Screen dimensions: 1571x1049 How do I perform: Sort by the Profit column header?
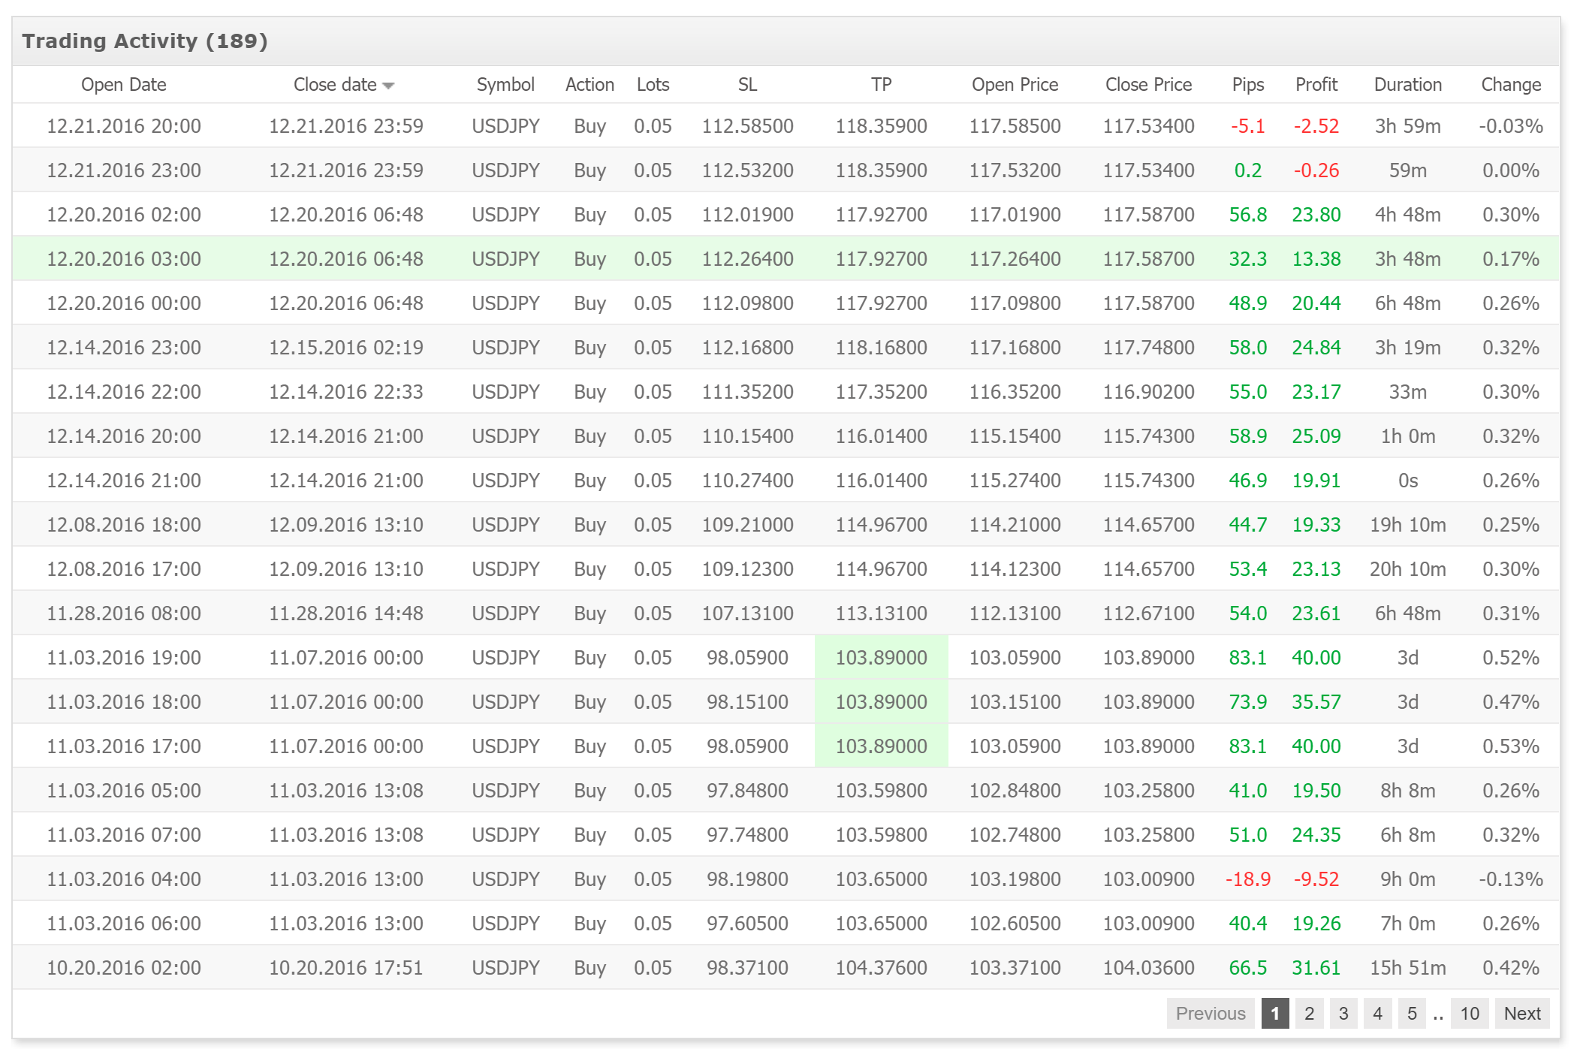[x=1316, y=85]
